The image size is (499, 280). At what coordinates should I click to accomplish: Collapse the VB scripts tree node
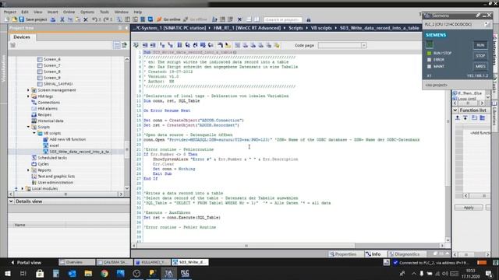(34, 133)
